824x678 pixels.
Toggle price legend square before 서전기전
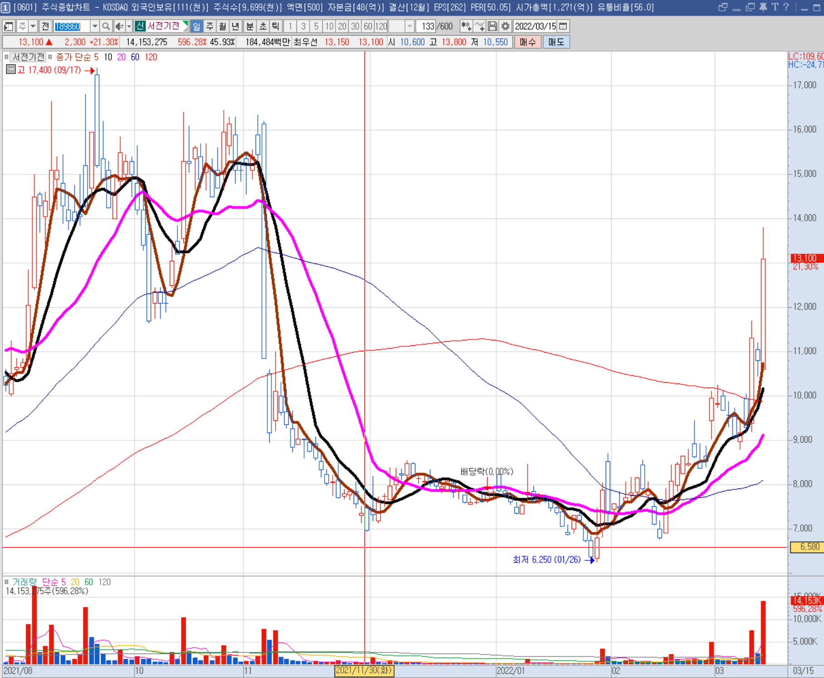pyautogui.click(x=6, y=57)
